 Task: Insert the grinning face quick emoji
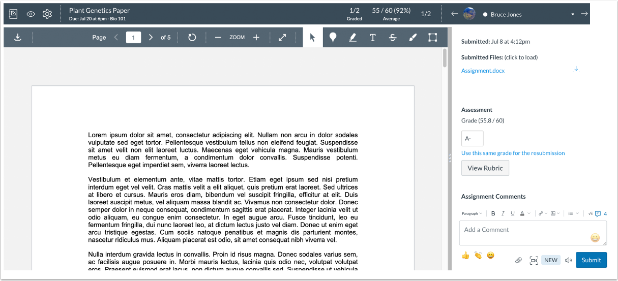491,255
